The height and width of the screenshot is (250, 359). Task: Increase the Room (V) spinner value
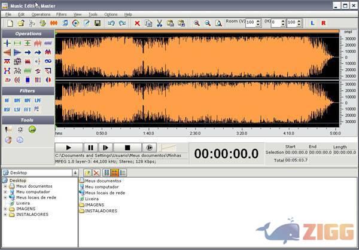point(258,21)
